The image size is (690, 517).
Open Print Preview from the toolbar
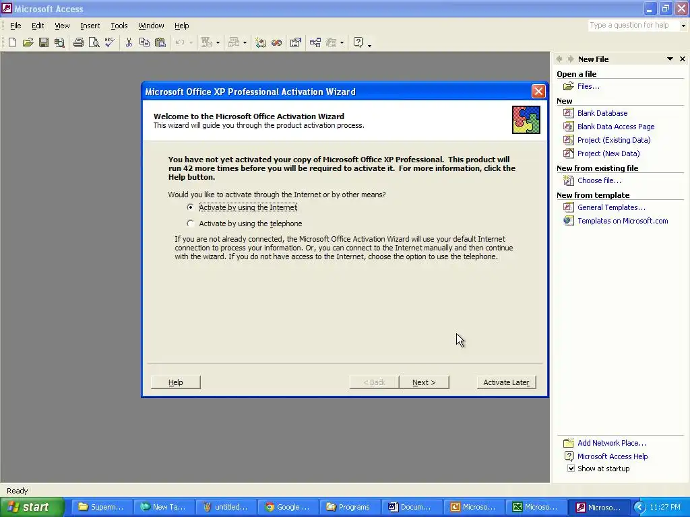click(x=94, y=42)
